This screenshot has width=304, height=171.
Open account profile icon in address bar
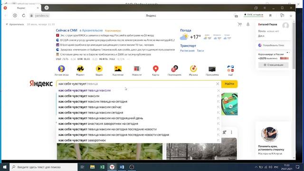[15, 16]
